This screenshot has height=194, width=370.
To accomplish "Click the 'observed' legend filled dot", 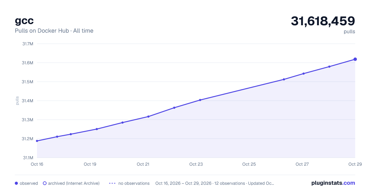I will 16,183.
